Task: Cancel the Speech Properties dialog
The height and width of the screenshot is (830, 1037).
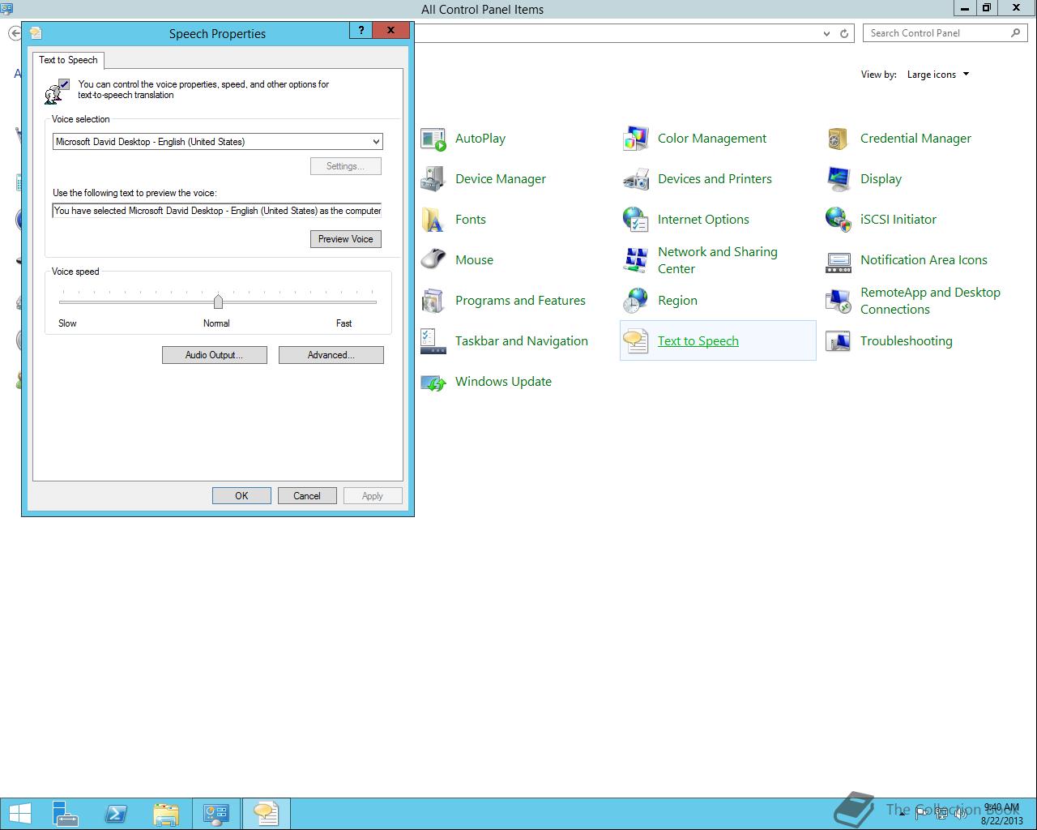Action: pyautogui.click(x=307, y=496)
